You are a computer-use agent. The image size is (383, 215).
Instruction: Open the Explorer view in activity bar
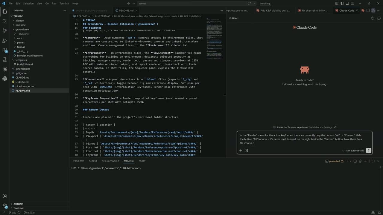[x=4, y=12]
